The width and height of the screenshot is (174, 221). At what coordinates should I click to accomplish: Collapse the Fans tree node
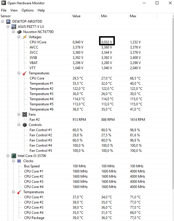19,115
